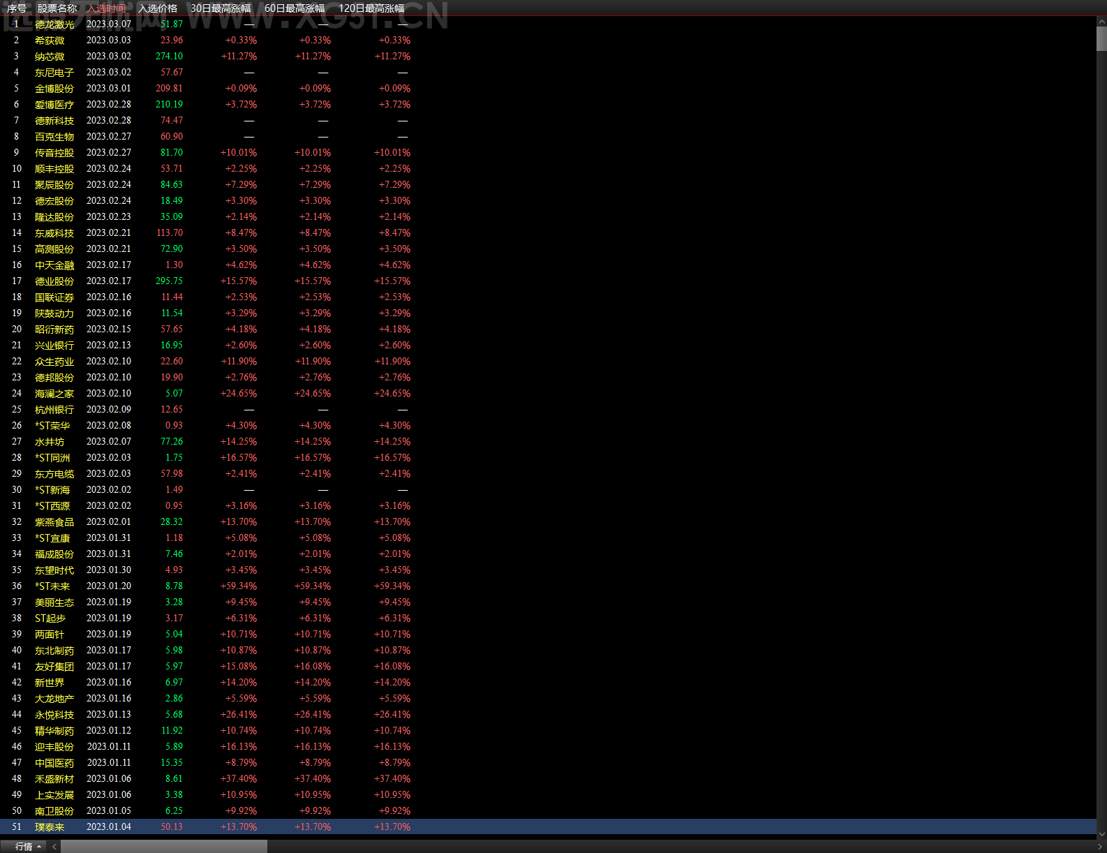Viewport: 1107px width, 853px height.
Task: Sort by the 序号 column header
Action: pos(17,8)
